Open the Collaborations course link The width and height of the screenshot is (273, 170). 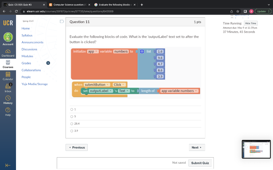pyautogui.click(x=31, y=70)
